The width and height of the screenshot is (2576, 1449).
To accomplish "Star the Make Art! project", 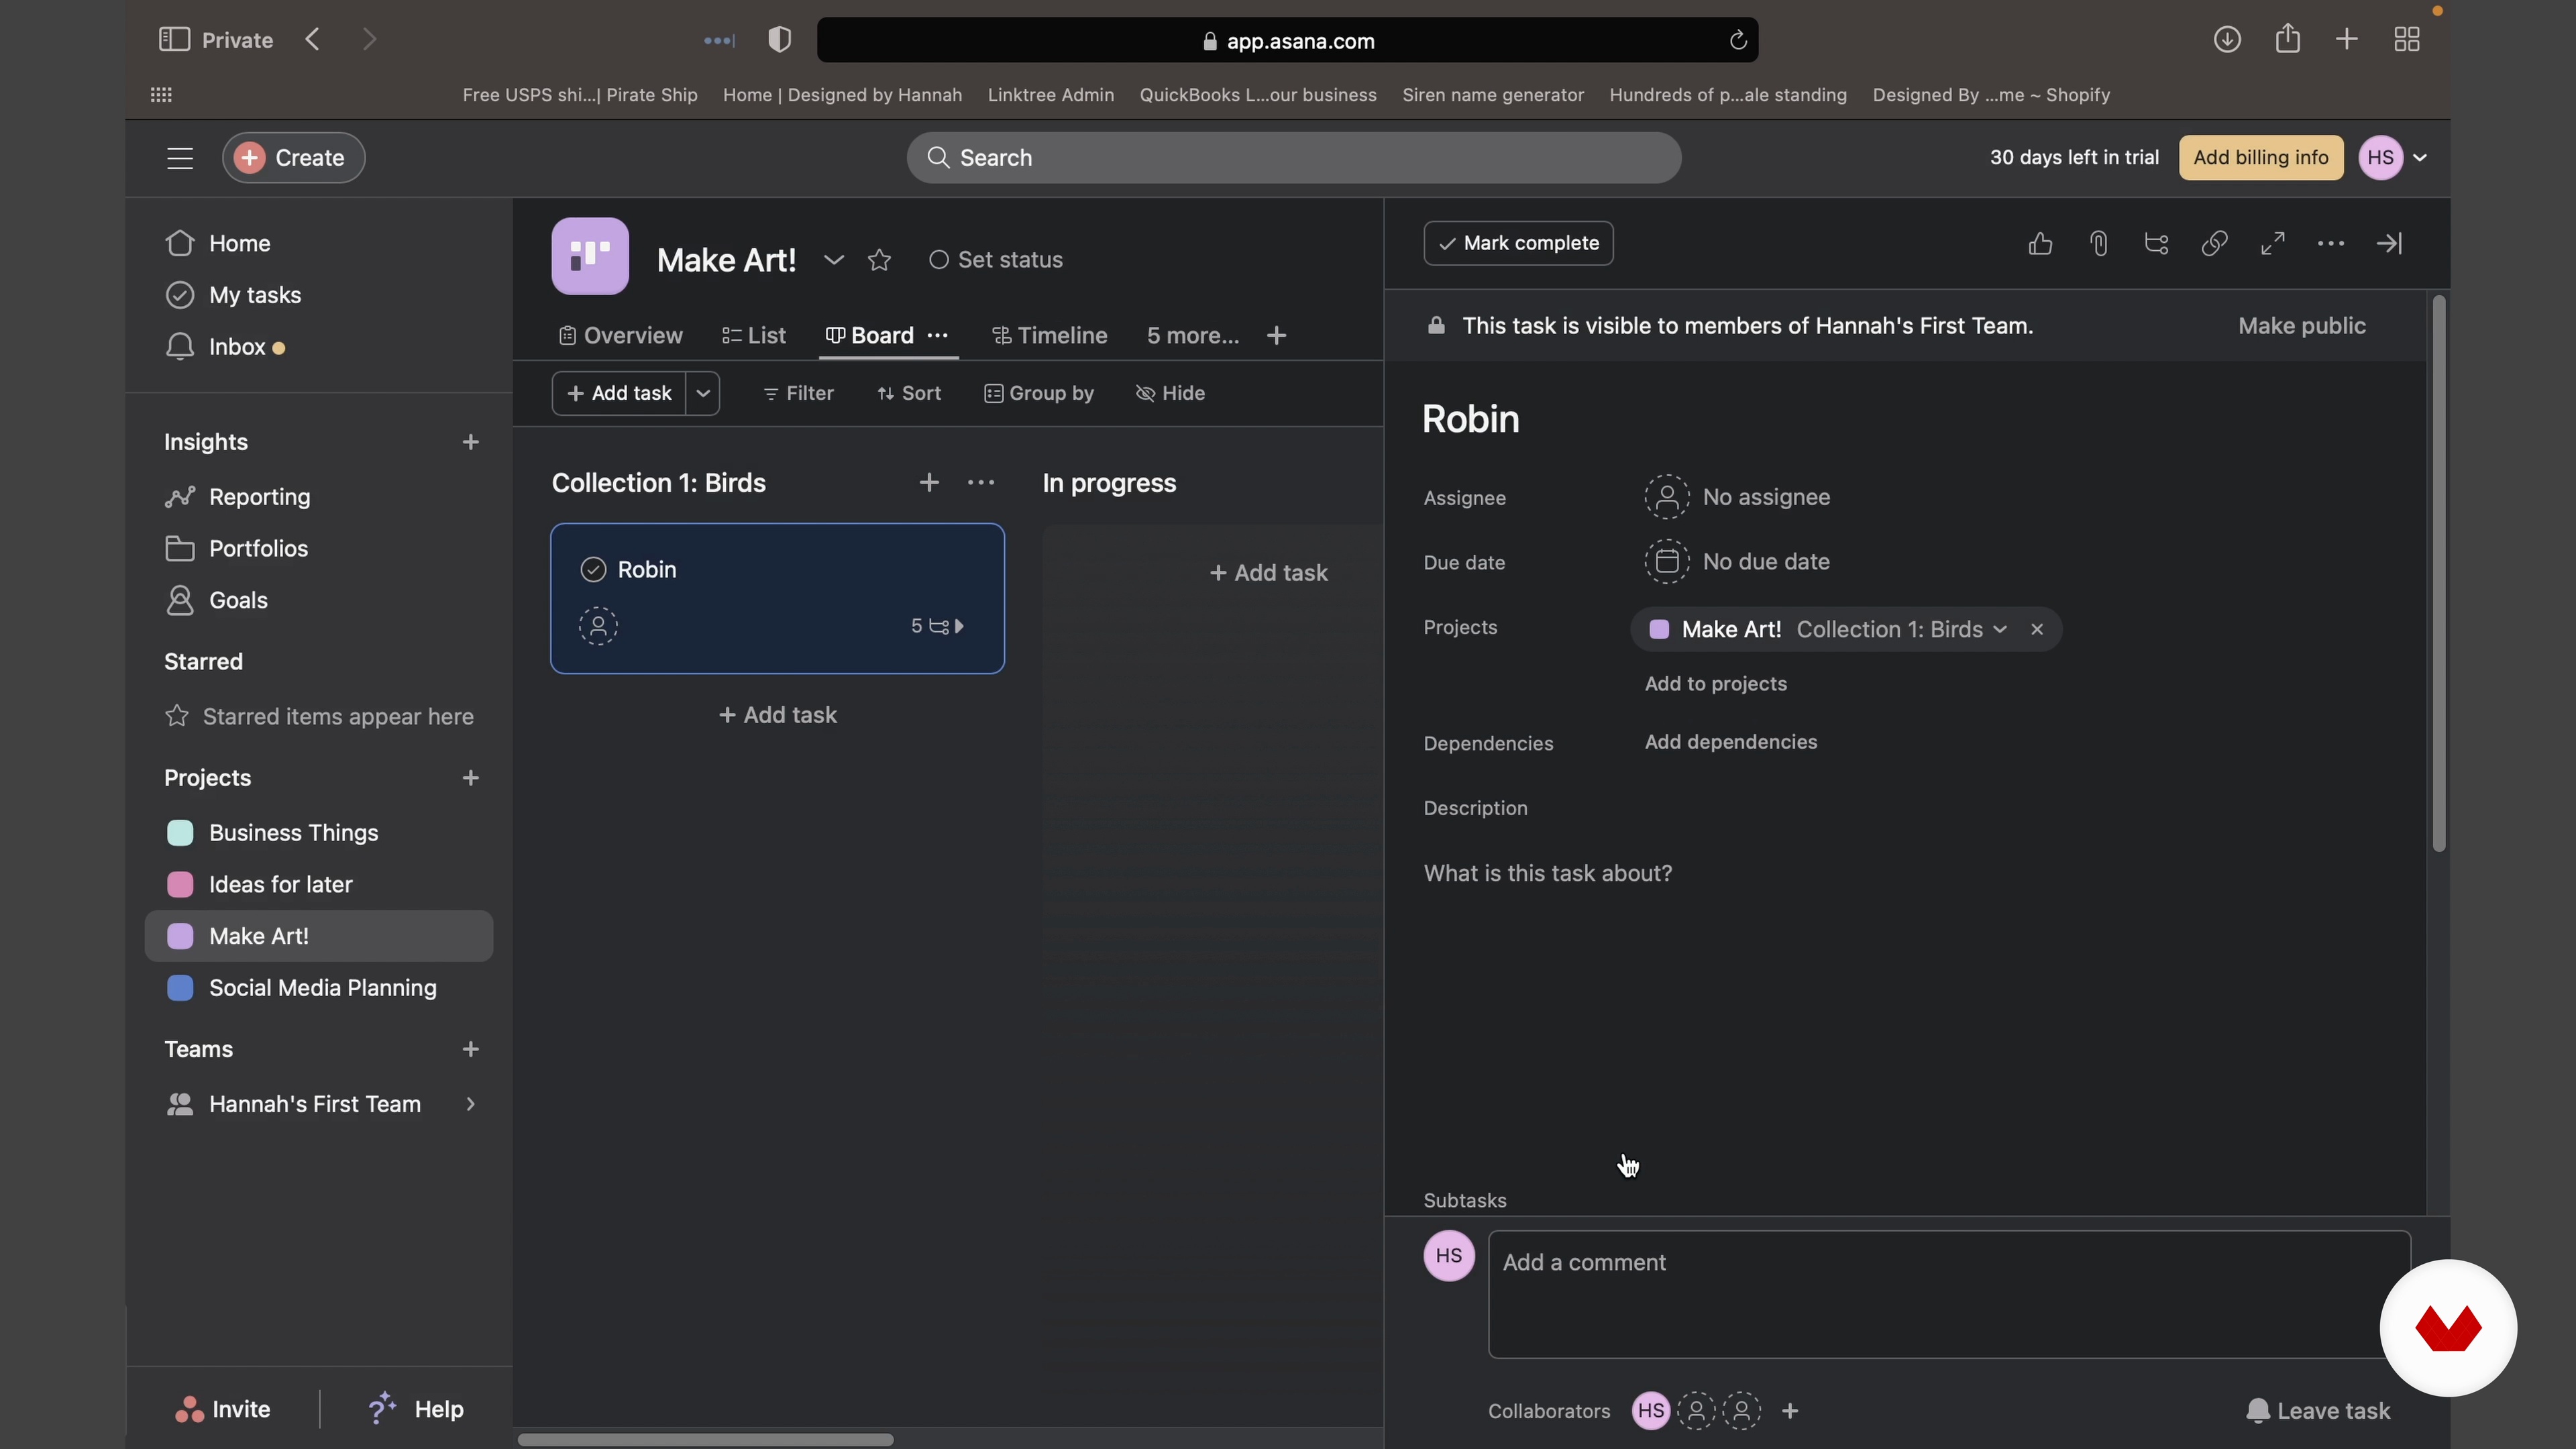I will 880,260.
